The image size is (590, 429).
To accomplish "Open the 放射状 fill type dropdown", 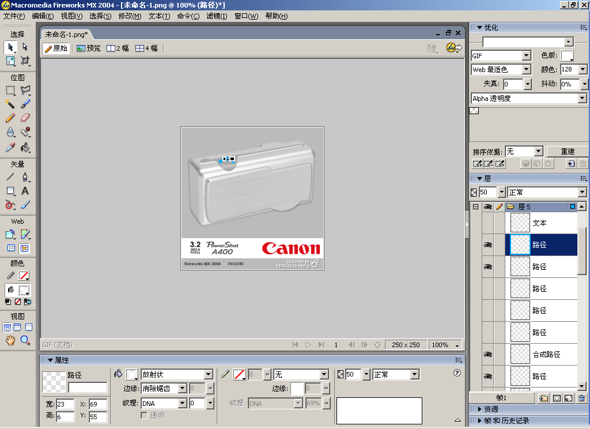I will coord(209,374).
